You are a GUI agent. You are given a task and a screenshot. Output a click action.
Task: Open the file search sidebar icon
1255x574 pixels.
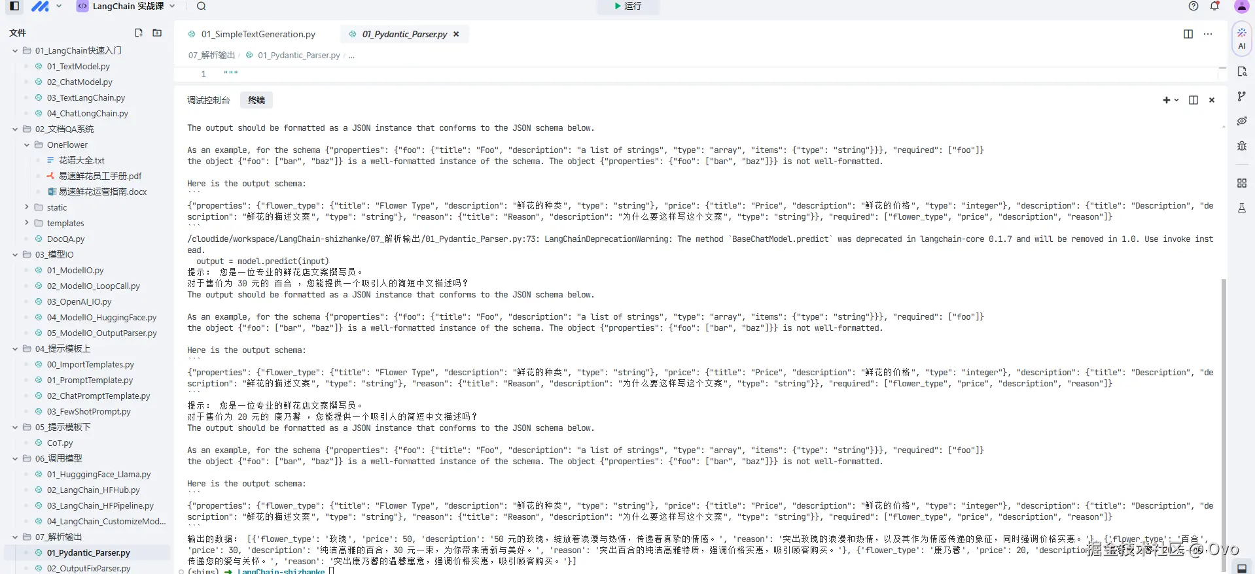tap(1242, 71)
